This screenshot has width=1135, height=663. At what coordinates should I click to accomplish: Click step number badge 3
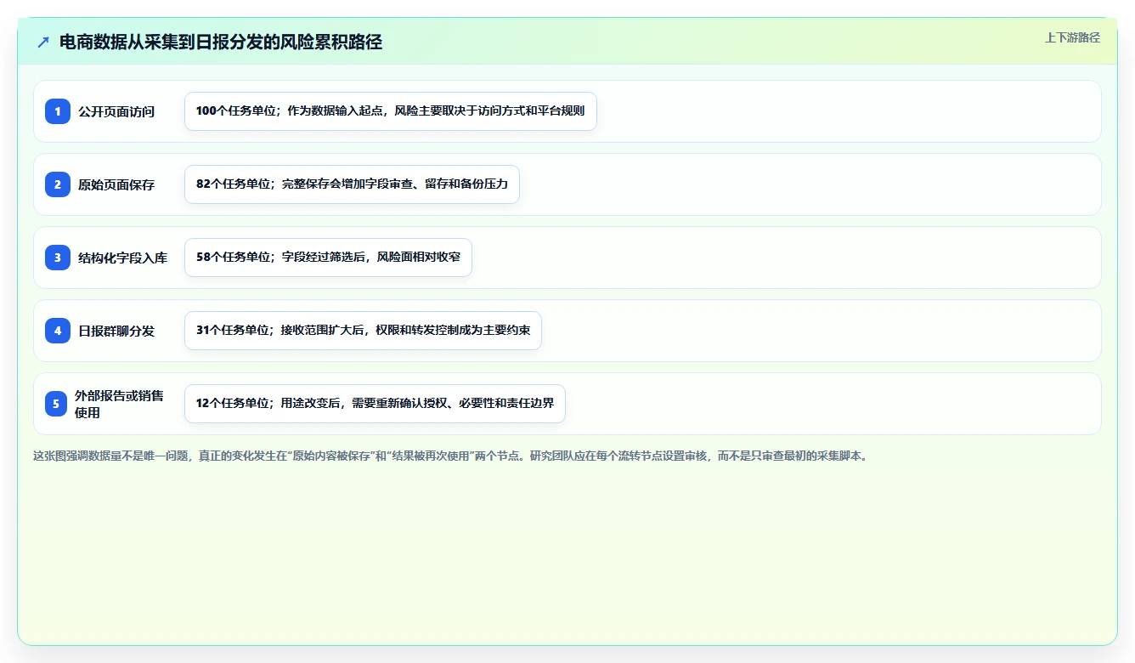tap(58, 258)
